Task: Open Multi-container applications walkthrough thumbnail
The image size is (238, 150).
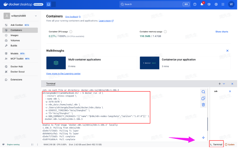Action: tap(56, 63)
